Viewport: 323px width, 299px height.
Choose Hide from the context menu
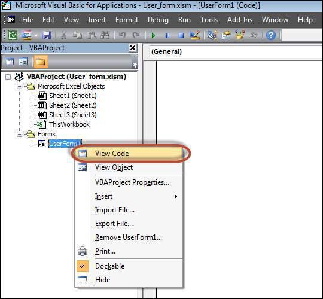129,280
